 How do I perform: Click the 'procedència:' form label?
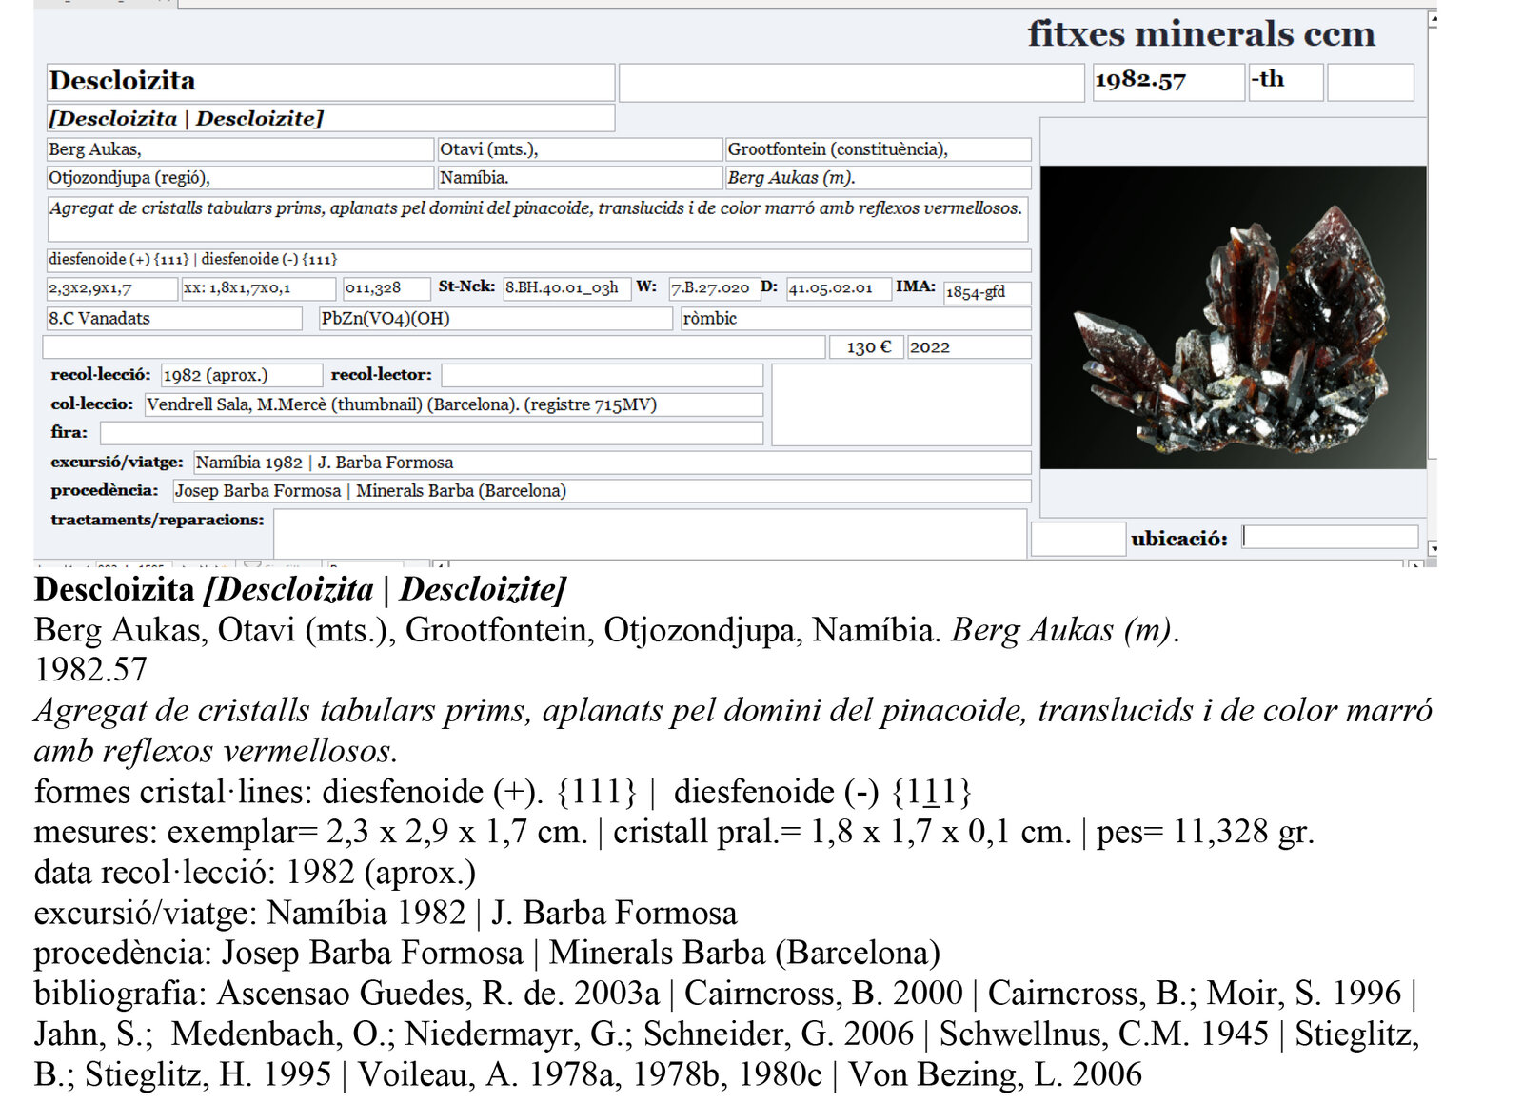(x=105, y=491)
